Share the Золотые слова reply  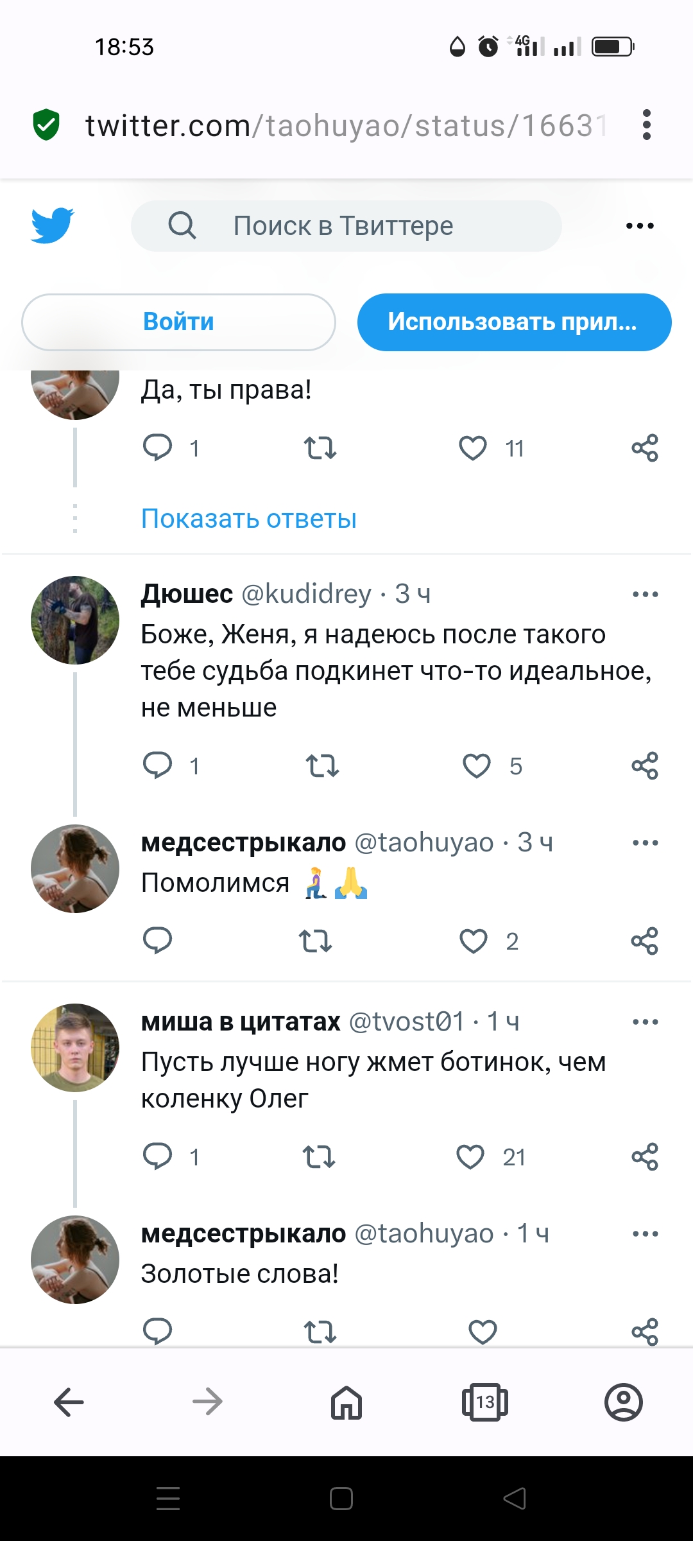(x=645, y=1332)
